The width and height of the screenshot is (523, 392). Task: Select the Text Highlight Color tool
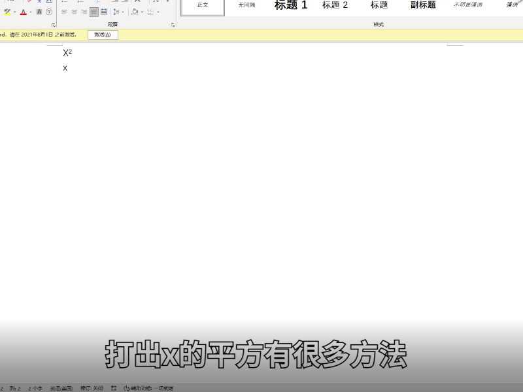7,11
